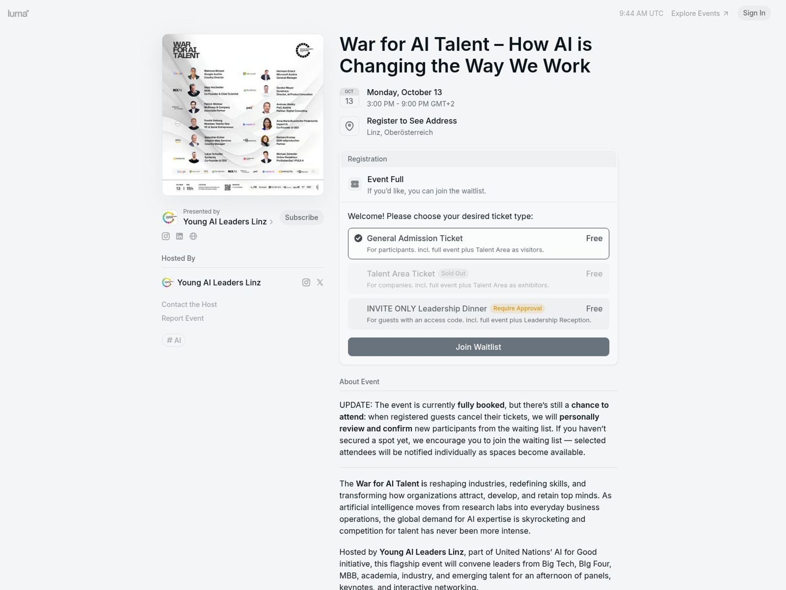Open the presenter's website globe icon
The image size is (786, 590).
tap(193, 236)
